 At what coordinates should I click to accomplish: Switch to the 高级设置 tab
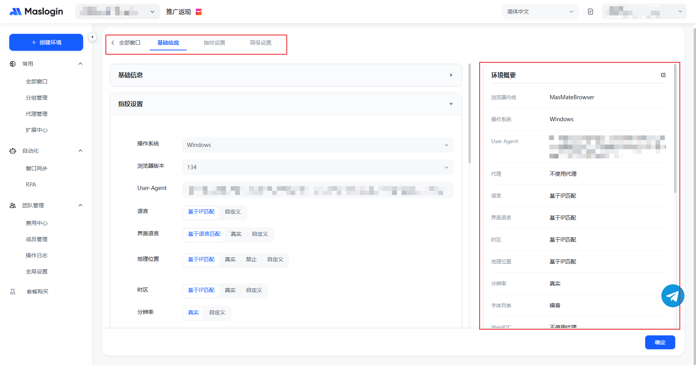click(261, 43)
